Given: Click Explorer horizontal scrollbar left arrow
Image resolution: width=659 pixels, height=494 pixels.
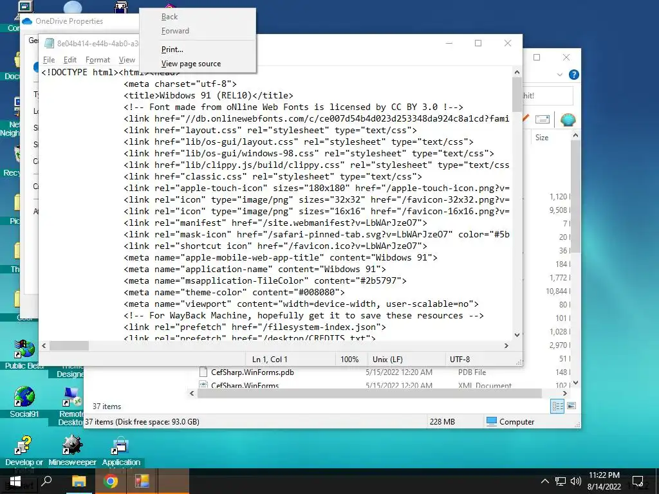Looking at the screenshot, I should pyautogui.click(x=192, y=394).
